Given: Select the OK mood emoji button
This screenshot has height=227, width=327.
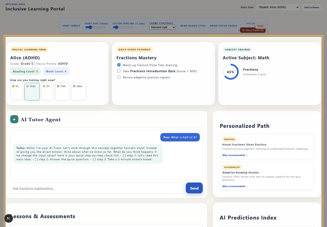Looking at the screenshot, I should click(x=47, y=92).
